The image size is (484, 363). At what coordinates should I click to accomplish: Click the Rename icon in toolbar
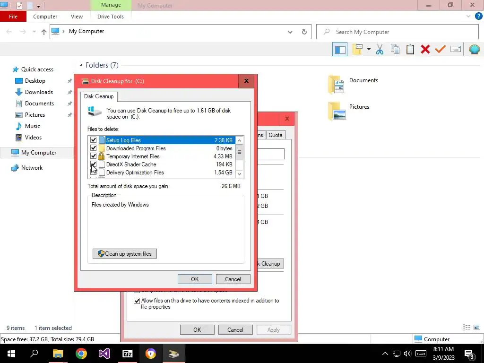pos(456,49)
